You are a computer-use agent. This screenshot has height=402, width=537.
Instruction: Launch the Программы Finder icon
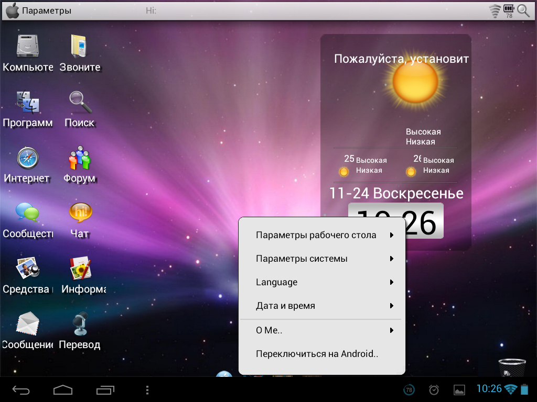(x=28, y=102)
